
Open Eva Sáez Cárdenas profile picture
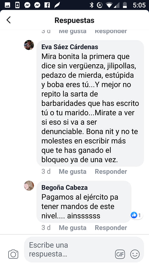29,45
